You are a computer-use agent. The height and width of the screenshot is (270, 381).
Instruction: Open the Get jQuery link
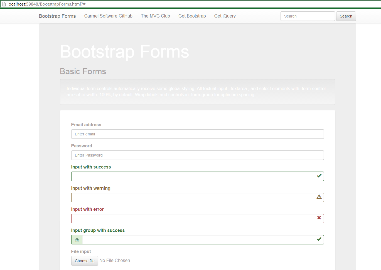(x=225, y=16)
